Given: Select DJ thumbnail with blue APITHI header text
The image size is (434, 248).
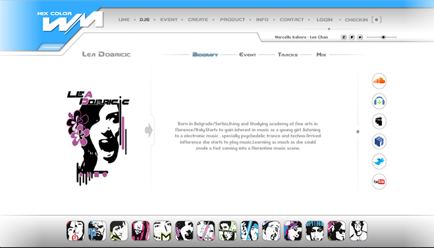Looking at the screenshot, I should click(314, 231).
